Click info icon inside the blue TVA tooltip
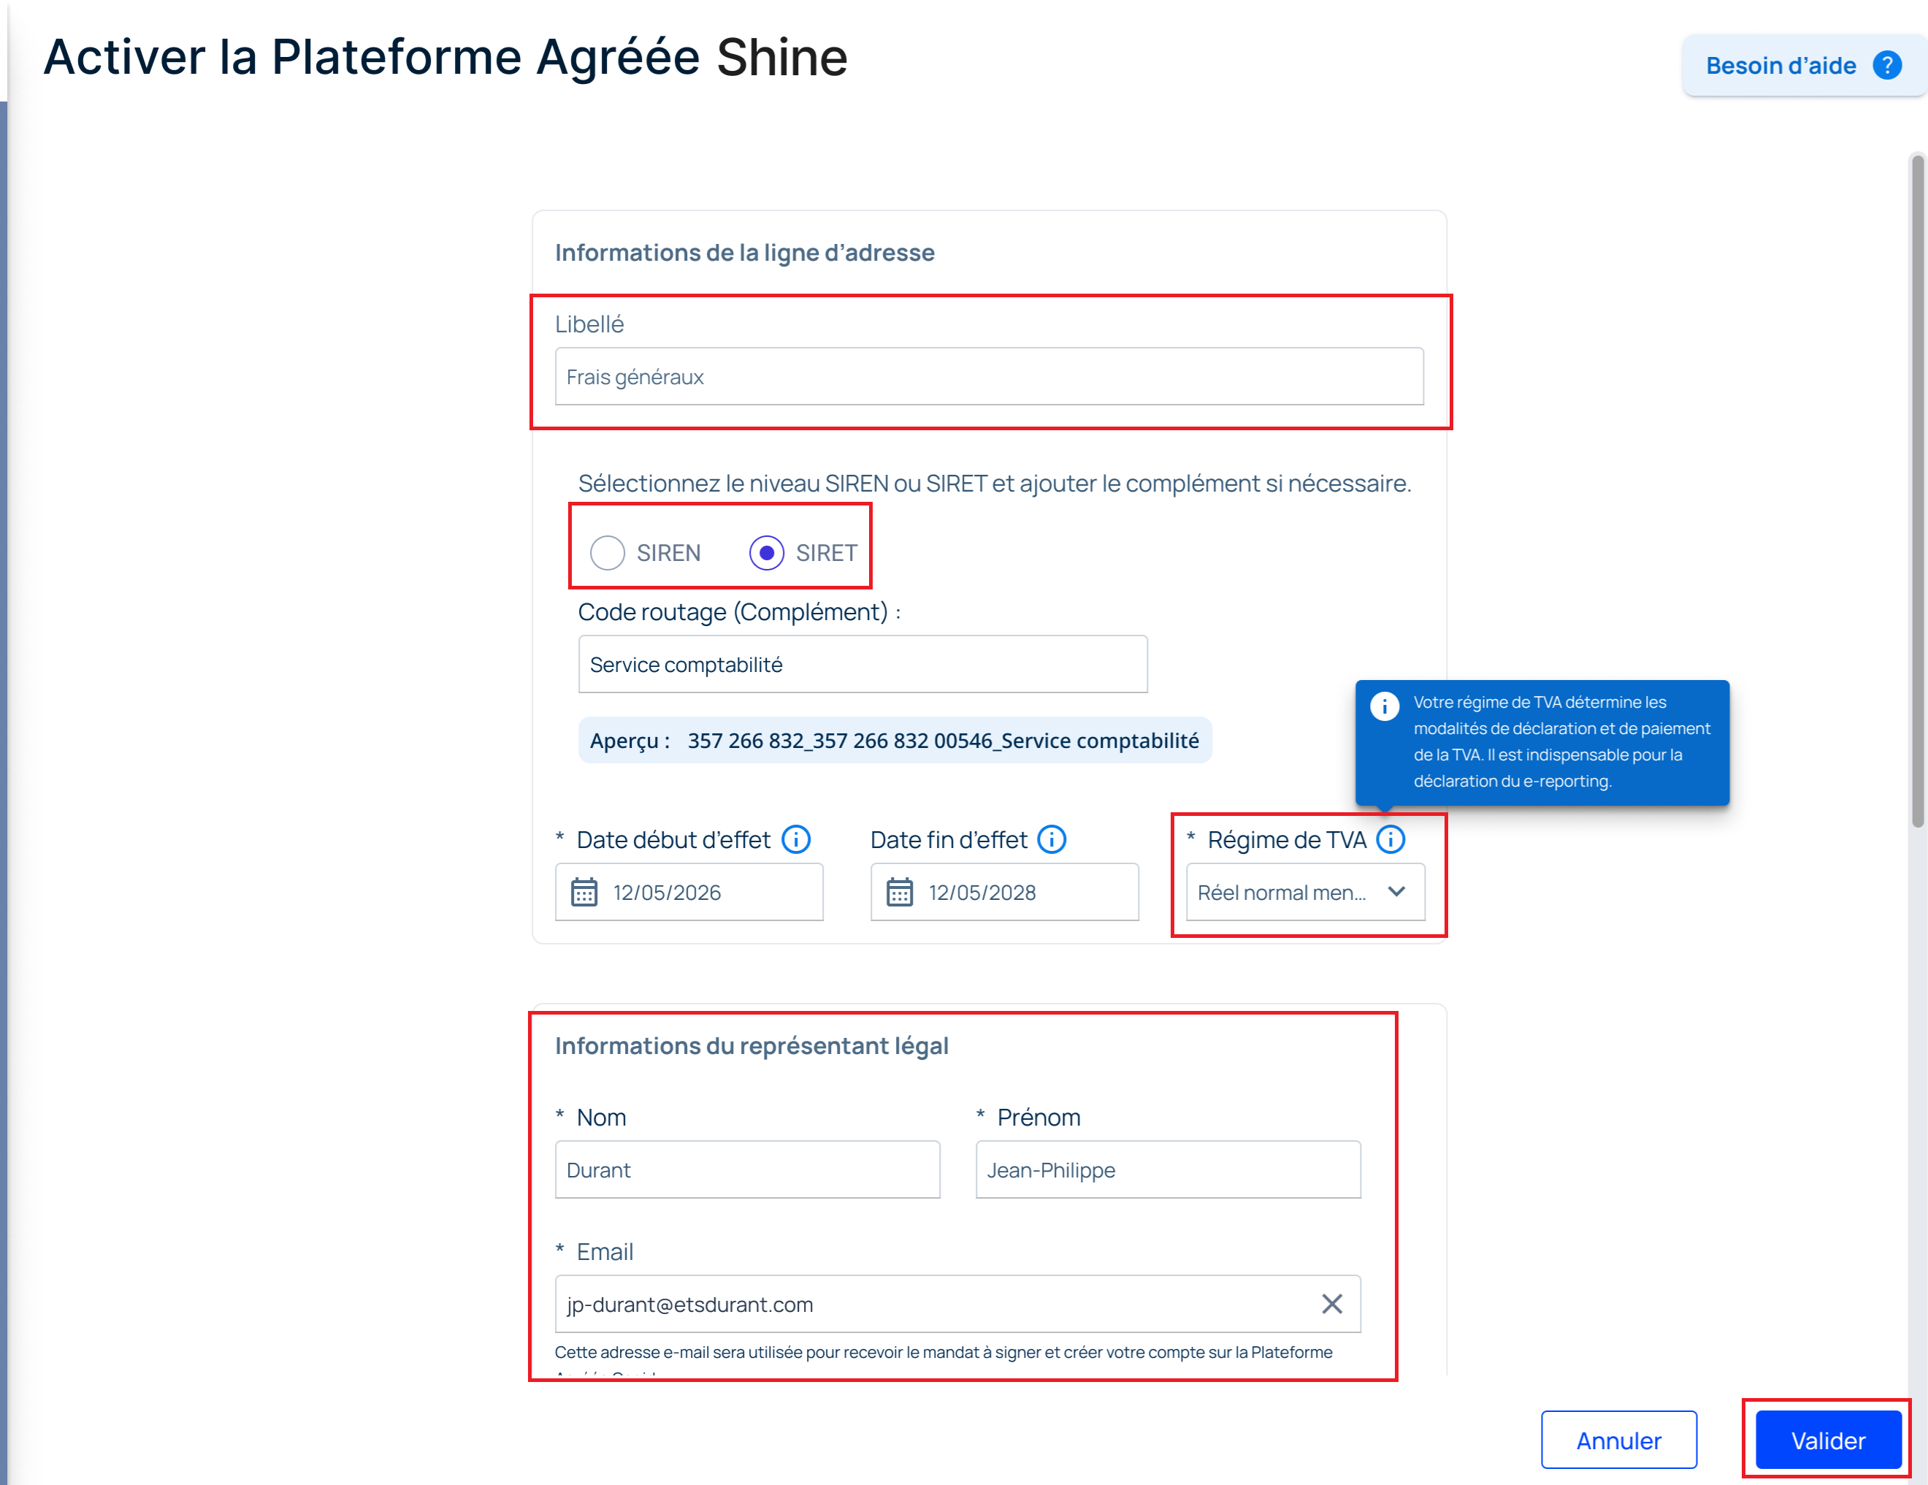1928x1485 pixels. tap(1384, 706)
